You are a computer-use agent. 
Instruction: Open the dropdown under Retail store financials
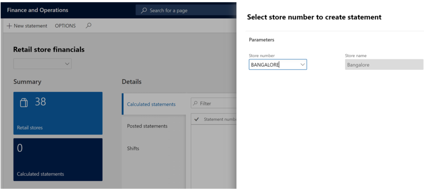[42, 64]
